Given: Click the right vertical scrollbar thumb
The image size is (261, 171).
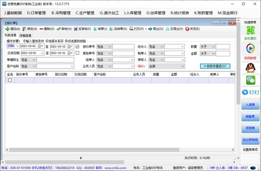Looking at the screenshot, I should [x=238, y=63].
